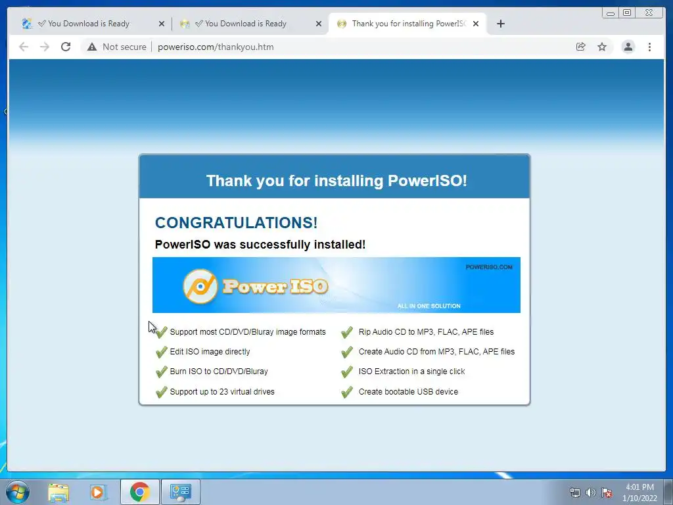Click checkmark beside Create bootable USB device
The image size is (673, 505).
pos(347,392)
